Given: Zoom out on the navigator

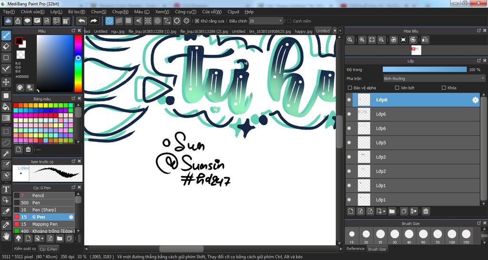Looking at the screenshot, I should point(381,40).
